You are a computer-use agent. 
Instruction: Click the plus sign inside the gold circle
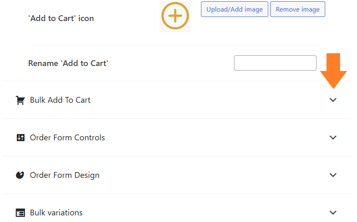point(175,16)
